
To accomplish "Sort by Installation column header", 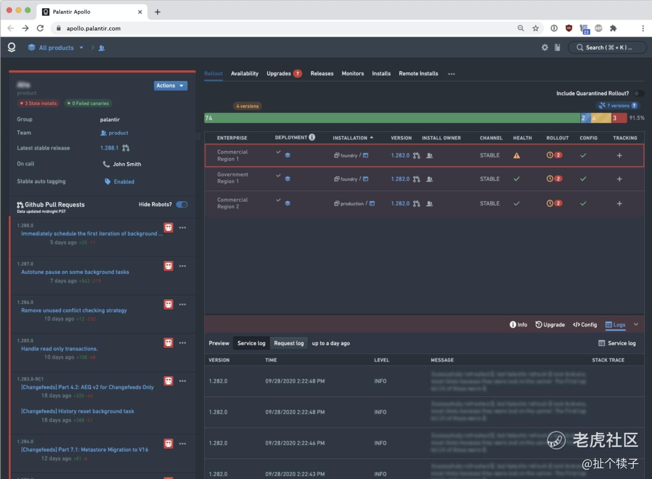I will (x=353, y=138).
